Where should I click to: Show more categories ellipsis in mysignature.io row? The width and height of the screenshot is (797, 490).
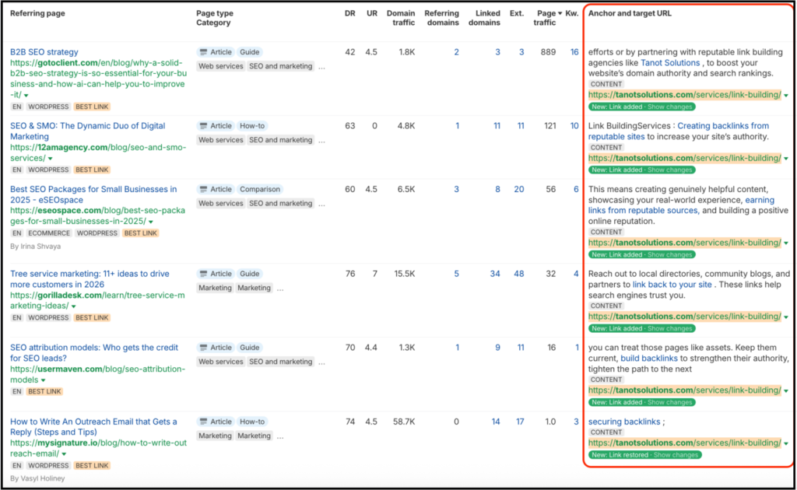click(x=280, y=436)
